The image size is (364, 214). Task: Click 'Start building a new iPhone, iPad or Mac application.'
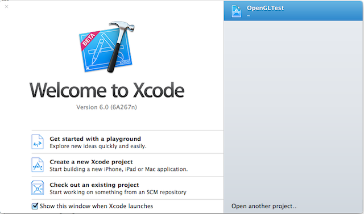click(119, 169)
